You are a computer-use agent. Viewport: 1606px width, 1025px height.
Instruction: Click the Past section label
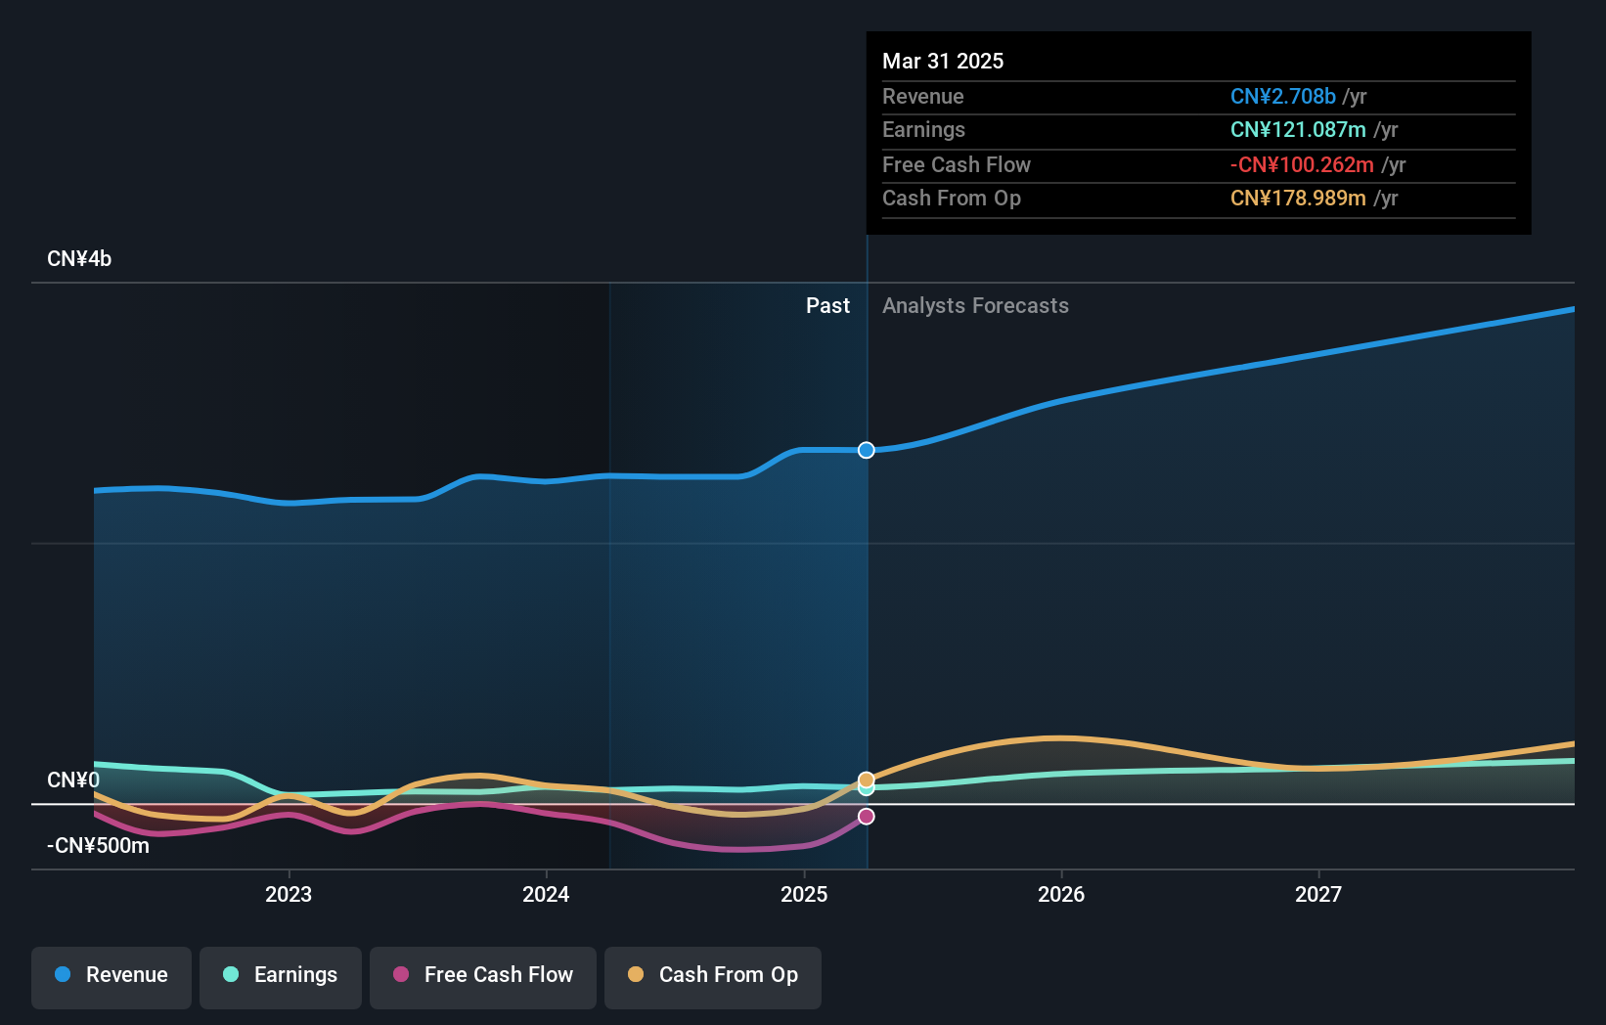[827, 306]
